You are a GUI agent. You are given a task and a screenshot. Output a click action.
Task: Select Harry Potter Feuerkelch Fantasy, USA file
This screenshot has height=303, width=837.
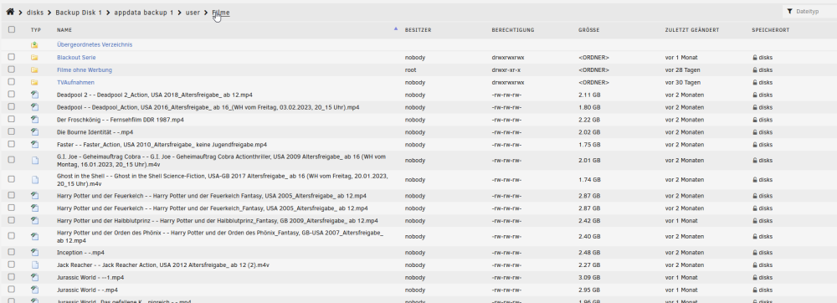click(x=212, y=196)
